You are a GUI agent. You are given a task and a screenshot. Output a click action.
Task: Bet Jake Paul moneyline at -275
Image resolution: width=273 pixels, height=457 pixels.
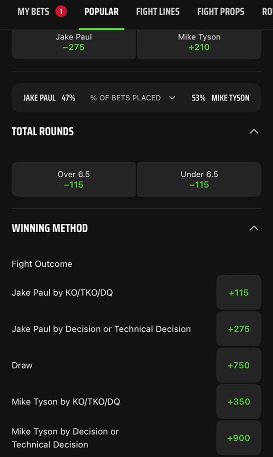pos(74,44)
